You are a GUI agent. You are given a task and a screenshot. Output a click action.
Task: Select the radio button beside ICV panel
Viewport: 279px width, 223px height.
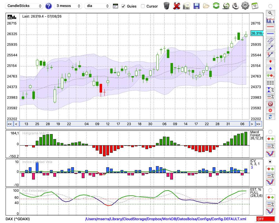tap(270, 162)
